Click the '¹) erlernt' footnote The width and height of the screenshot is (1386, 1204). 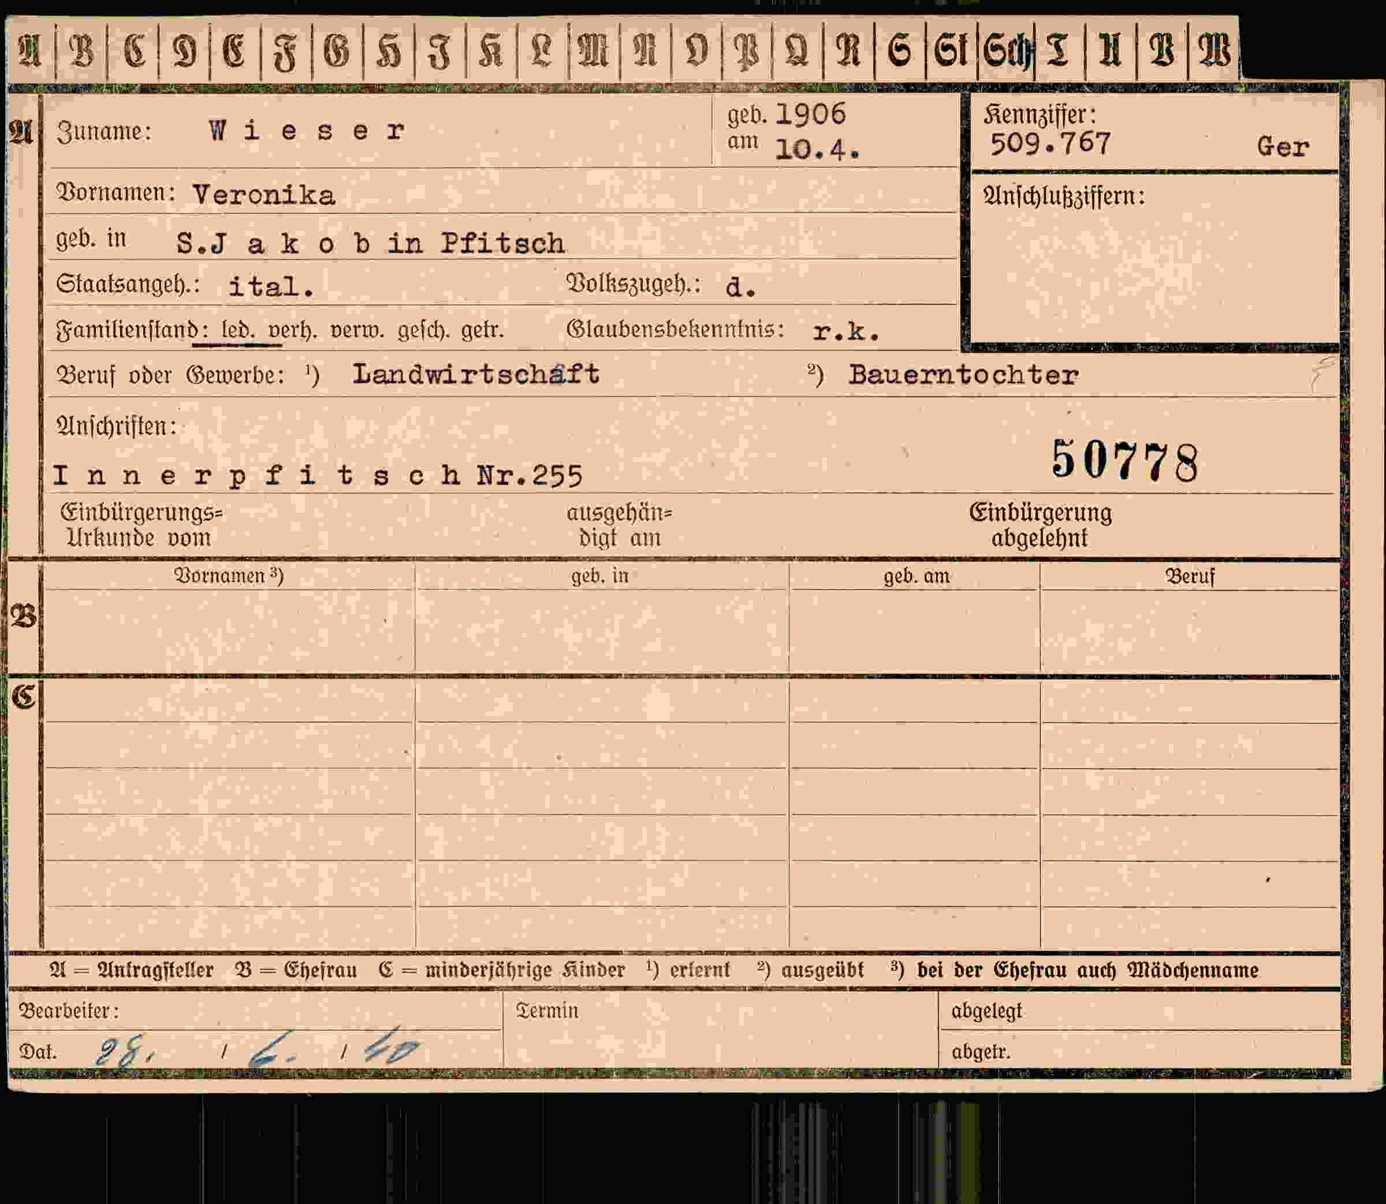(688, 970)
